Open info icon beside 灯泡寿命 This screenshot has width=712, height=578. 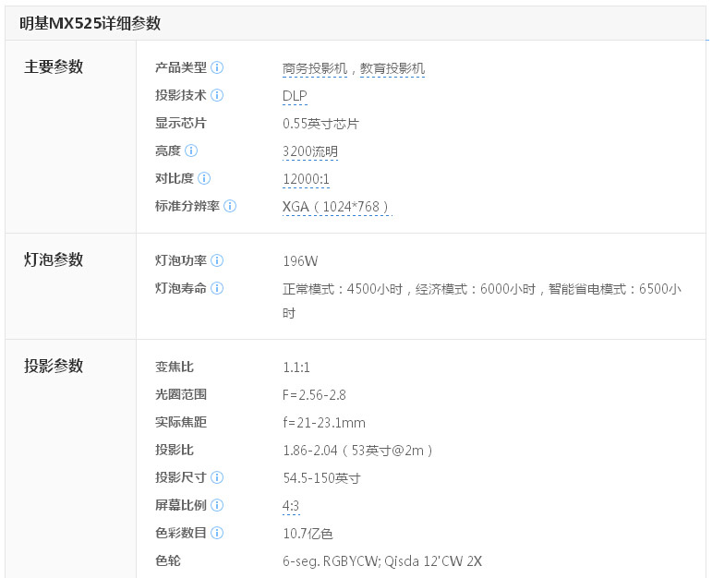(x=217, y=288)
